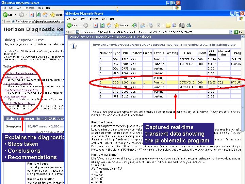The width and height of the screenshot is (245, 184).
Task: Click the page icon in the rear address bar
Action: 13,21
